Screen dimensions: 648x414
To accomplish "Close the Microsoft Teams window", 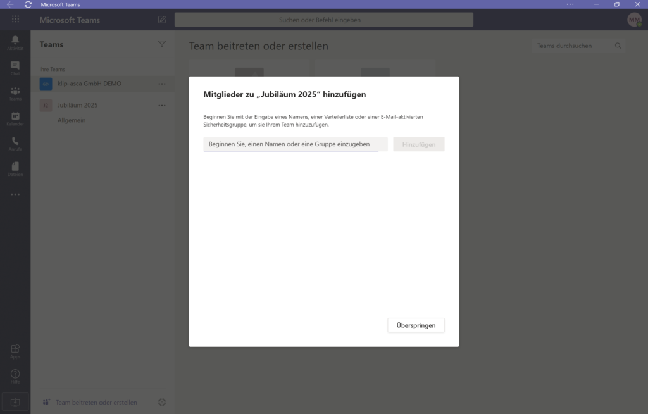I will point(637,4).
